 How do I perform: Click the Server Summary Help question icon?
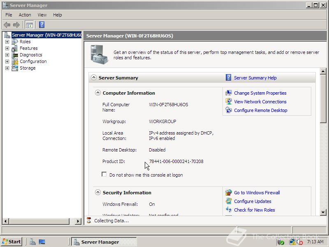click(228, 77)
